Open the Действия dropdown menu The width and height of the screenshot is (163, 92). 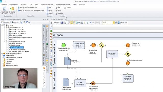tap(123, 23)
